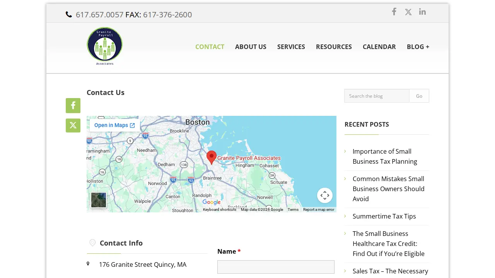The width and height of the screenshot is (495, 278).
Task: Open Sales Tax – The Necessary post
Action: (390, 271)
